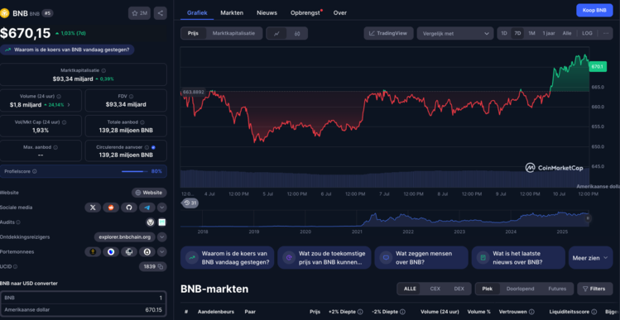The width and height of the screenshot is (620, 320).
Task: Set chart range to Alle
Action: (567, 33)
